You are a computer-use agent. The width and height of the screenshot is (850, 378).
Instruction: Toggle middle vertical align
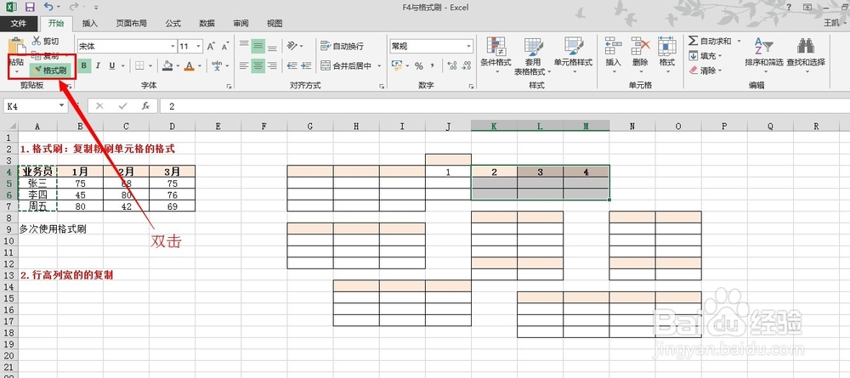[258, 46]
